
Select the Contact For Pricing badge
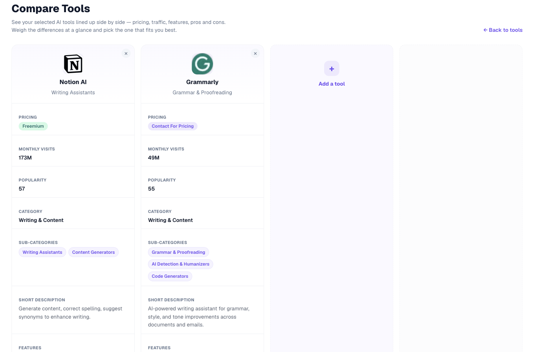pos(172,126)
